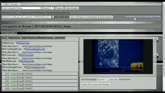165x93 pixels.
Task: Click the Bethesda content ring icon before Fallout4.esm link
Action: 17,43
